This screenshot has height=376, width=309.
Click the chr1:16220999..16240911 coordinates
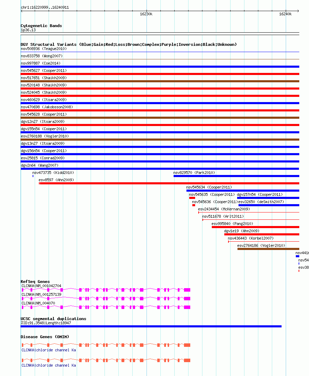tap(45, 7)
